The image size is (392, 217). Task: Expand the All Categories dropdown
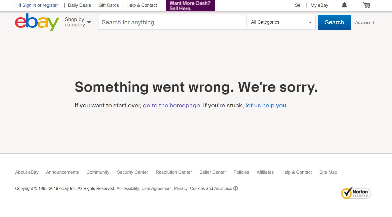(281, 22)
